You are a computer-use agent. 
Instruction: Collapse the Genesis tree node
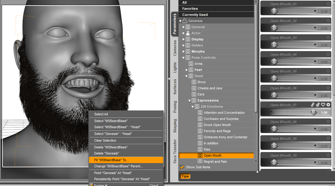(x=180, y=21)
